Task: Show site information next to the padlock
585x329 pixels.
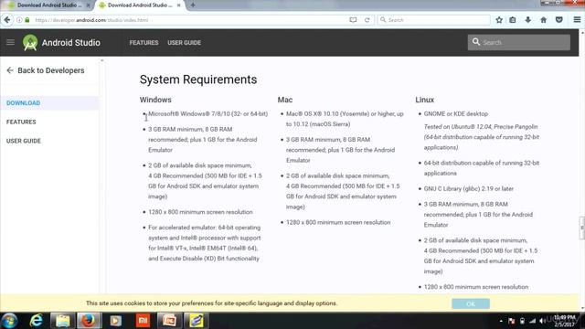Action: tap(19, 20)
